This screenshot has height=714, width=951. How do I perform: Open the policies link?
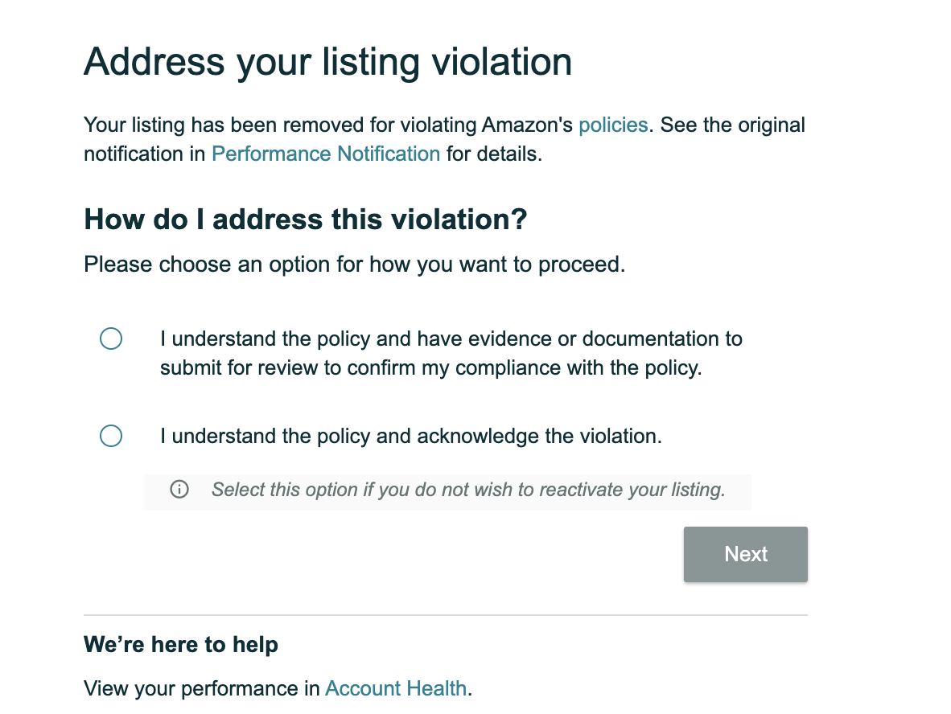(x=613, y=125)
